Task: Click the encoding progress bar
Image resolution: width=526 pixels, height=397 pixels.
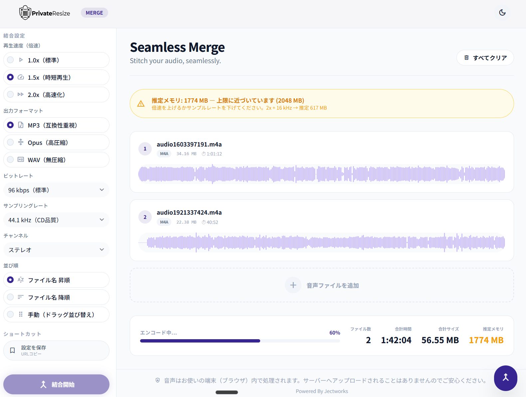Action: pos(240,341)
